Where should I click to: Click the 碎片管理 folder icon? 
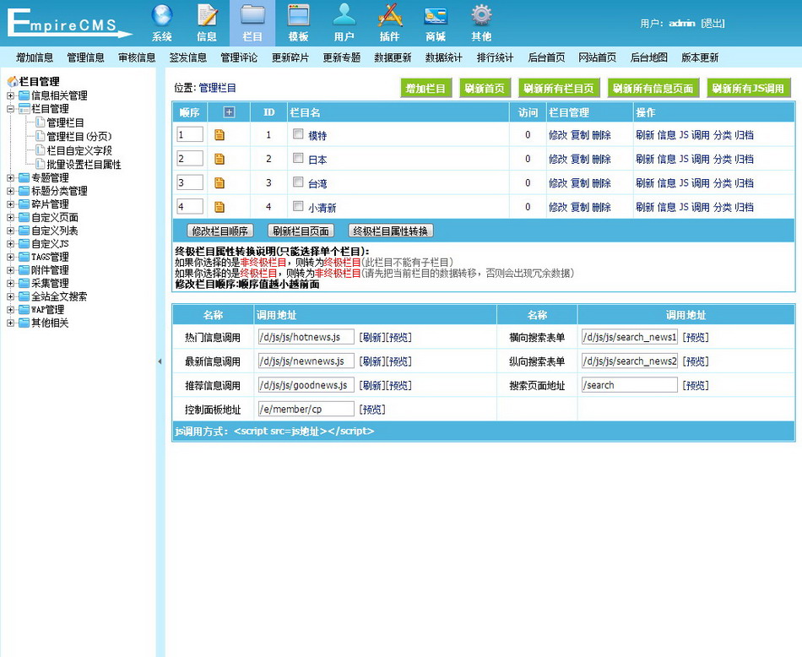pos(24,204)
